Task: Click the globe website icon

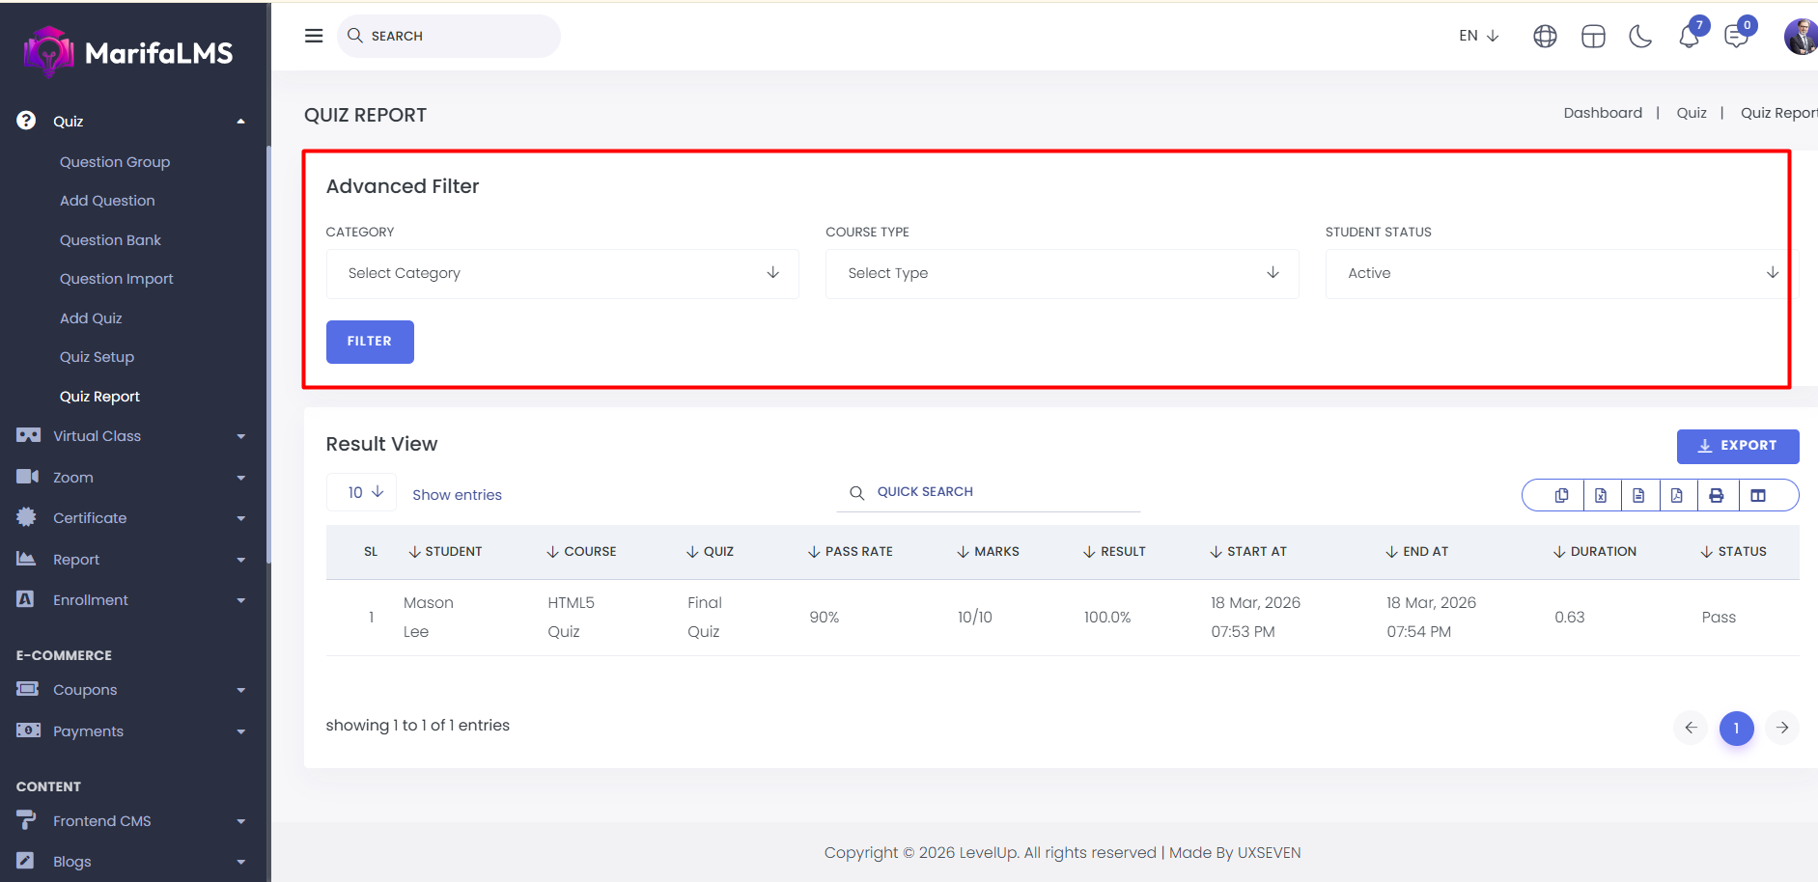Action: click(1545, 37)
